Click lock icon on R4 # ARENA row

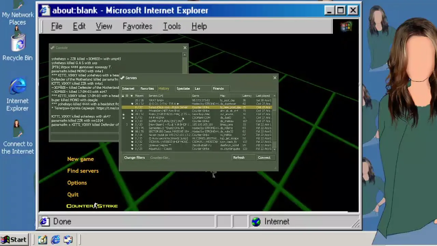pos(123,118)
